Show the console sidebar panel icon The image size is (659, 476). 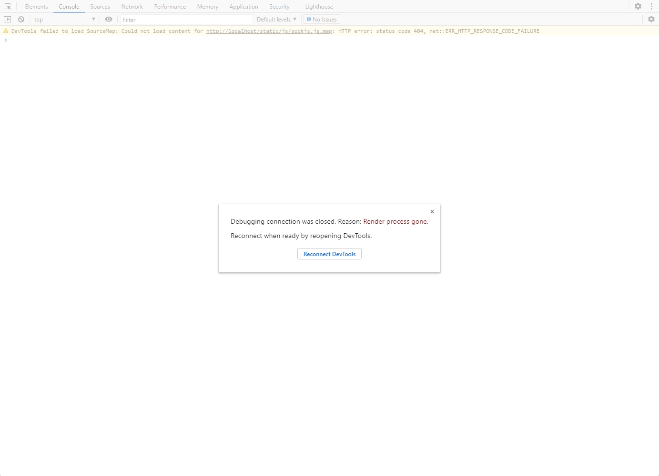point(7,20)
